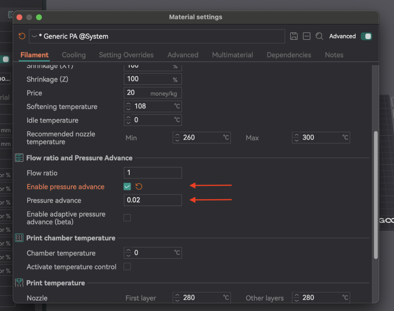Click the save preset floppy disk icon
394x311 pixels.
point(294,36)
